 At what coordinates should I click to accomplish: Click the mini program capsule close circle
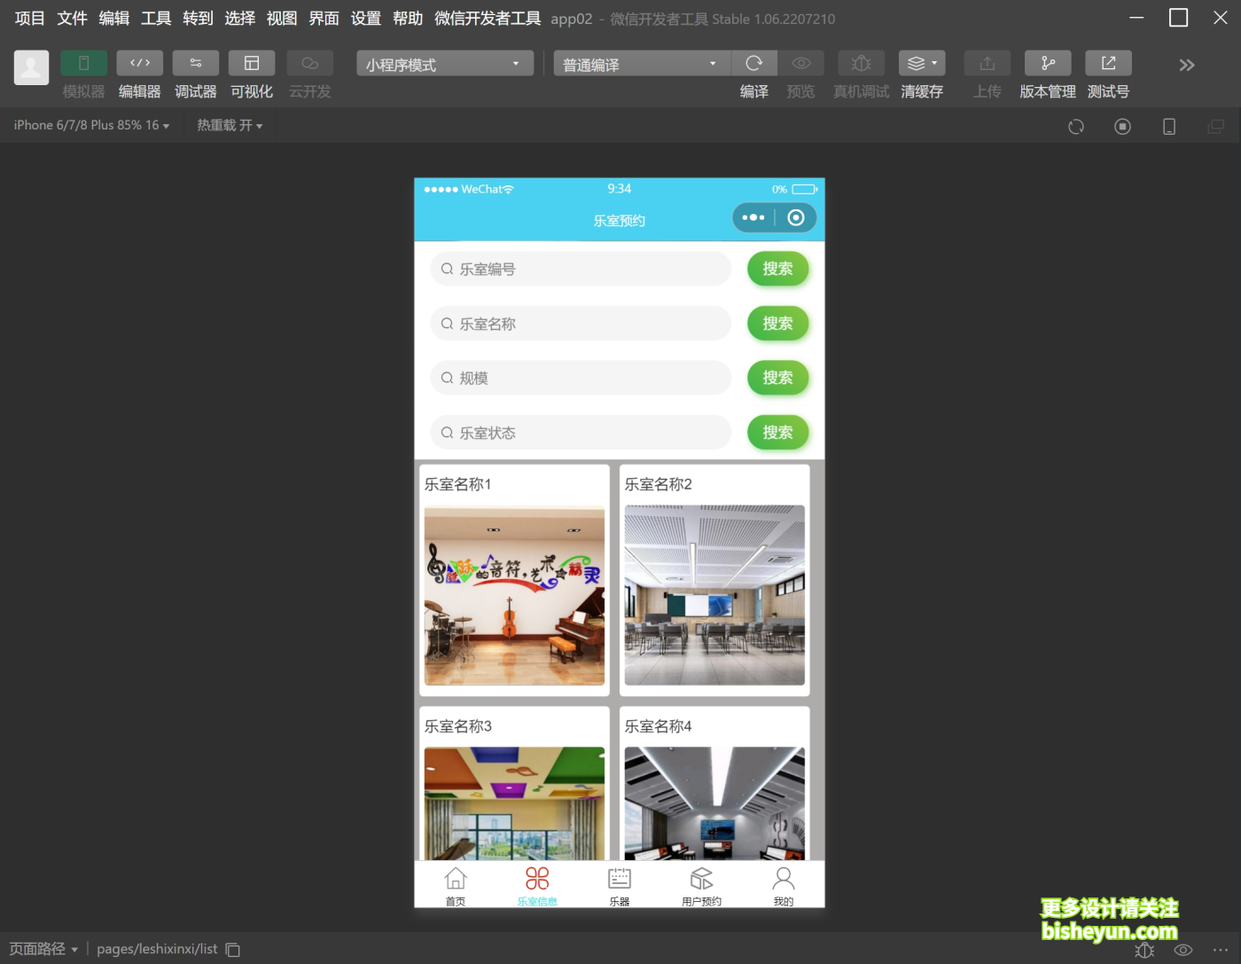(796, 217)
